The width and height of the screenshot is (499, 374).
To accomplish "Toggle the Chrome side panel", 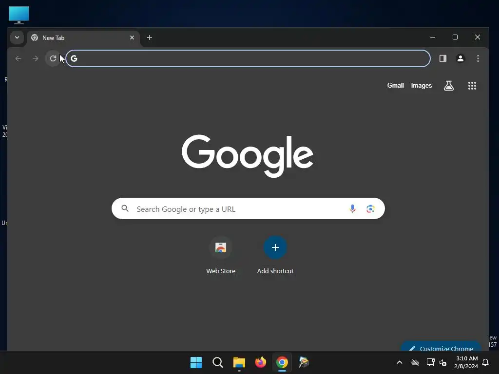I will click(442, 58).
